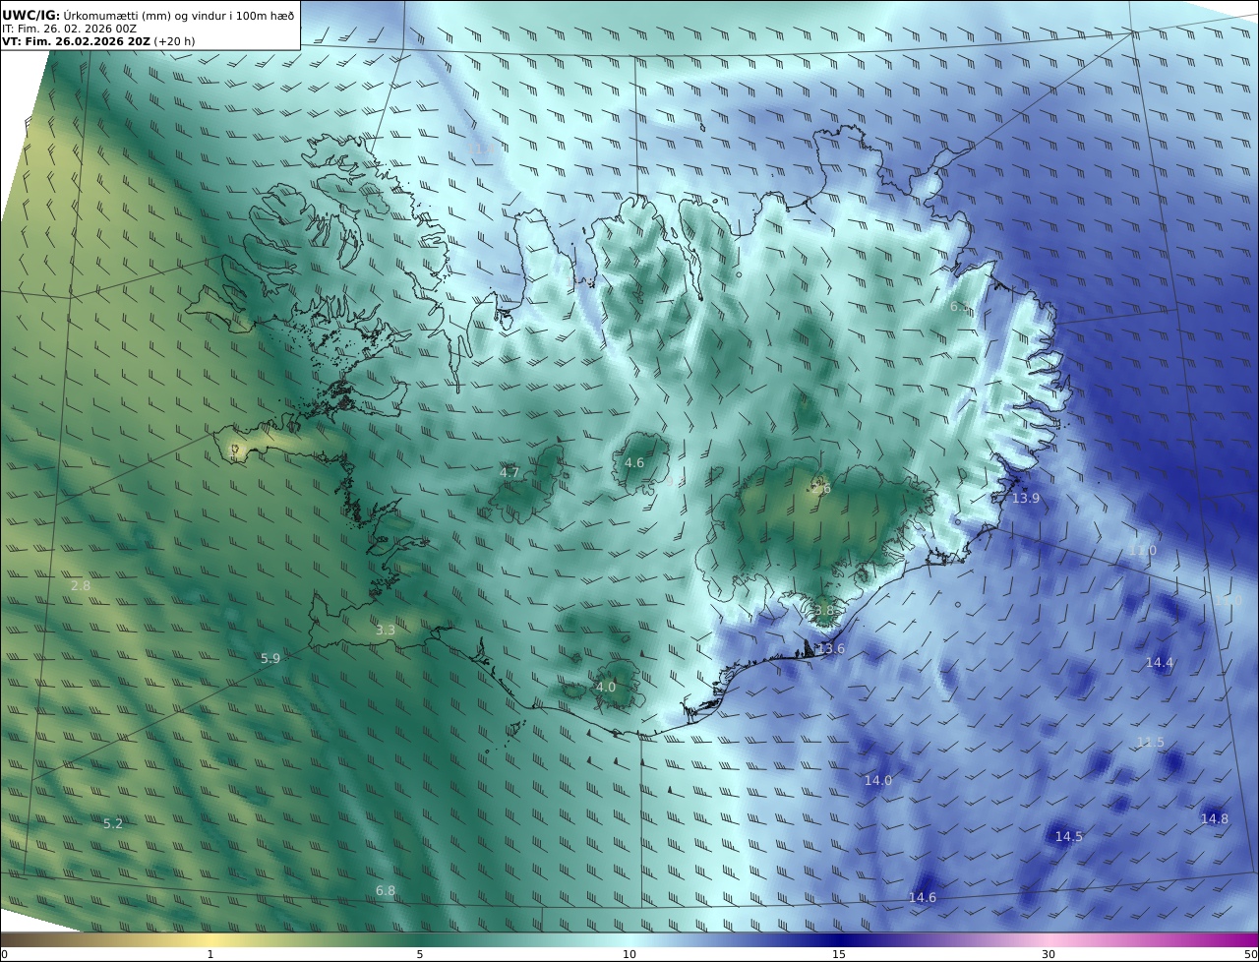The width and height of the screenshot is (1259, 962).
Task: Click the 14.0 value label over the sea
Action: (878, 780)
